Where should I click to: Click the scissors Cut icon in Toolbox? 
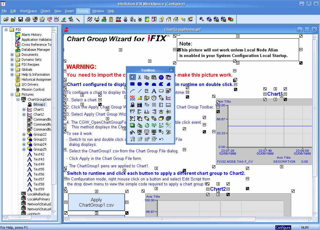[x=140, y=77]
